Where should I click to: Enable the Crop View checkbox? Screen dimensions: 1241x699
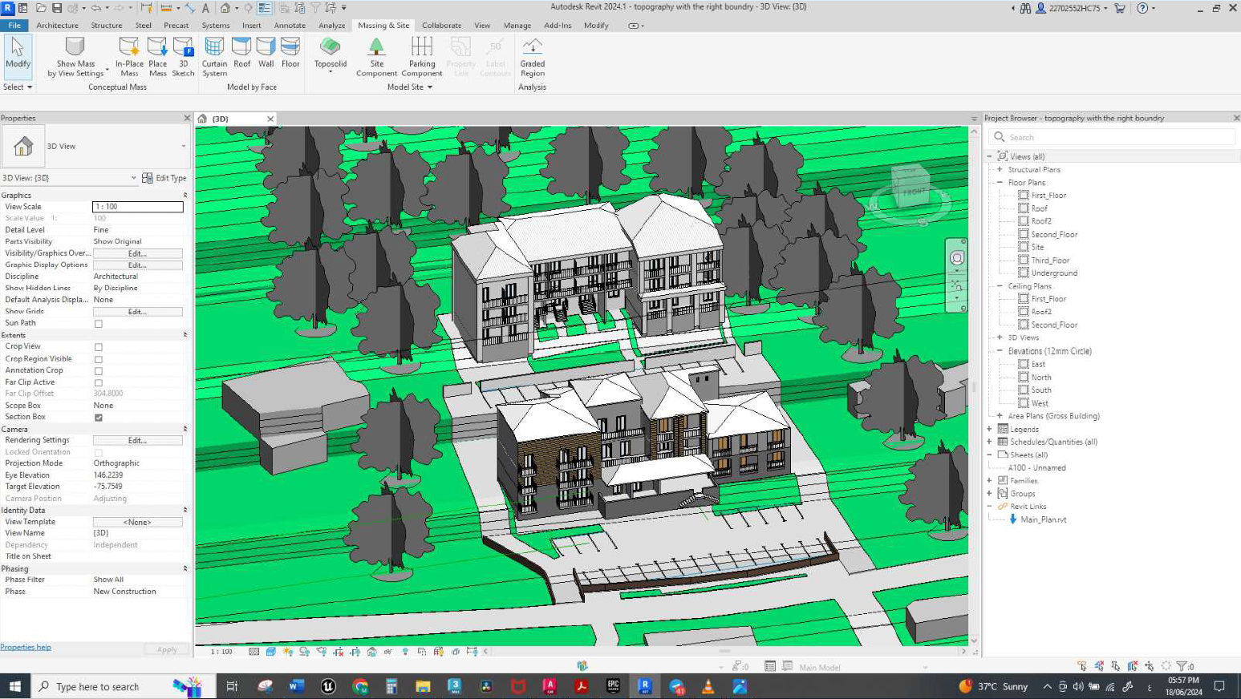coord(99,347)
